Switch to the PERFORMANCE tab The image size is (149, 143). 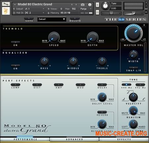[25, 139]
